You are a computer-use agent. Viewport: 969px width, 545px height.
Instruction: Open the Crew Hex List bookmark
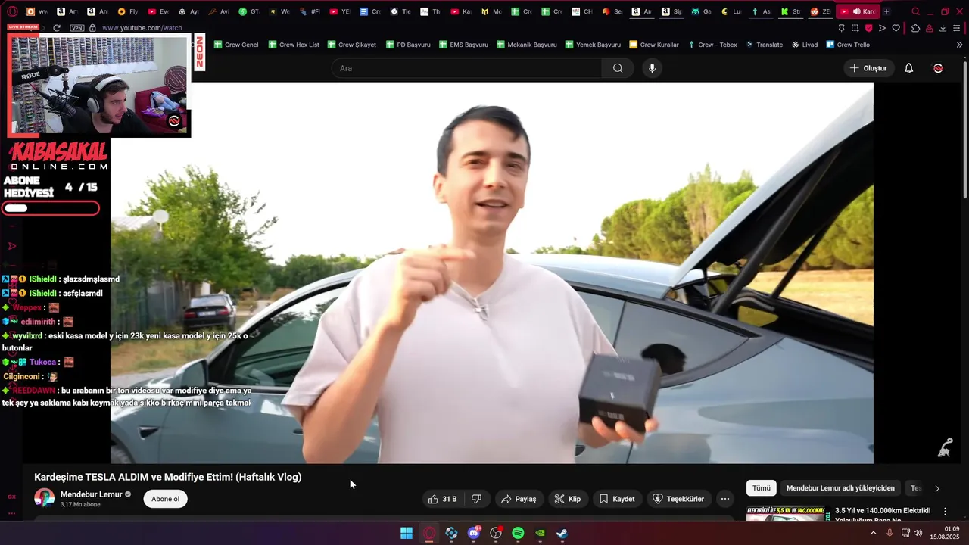[x=294, y=45]
